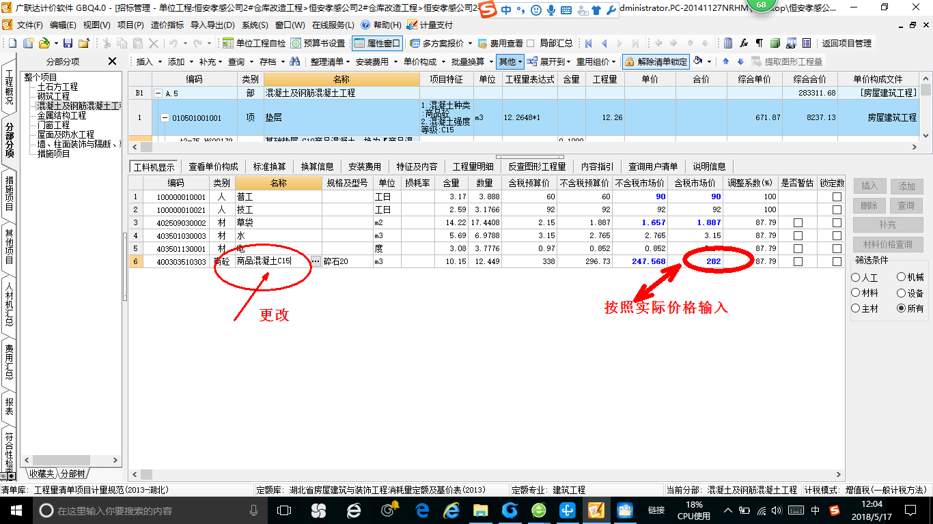Screen dimensions: 933x524
Task: Click the 解除清单锁定 unlock button
Action: pos(656,61)
